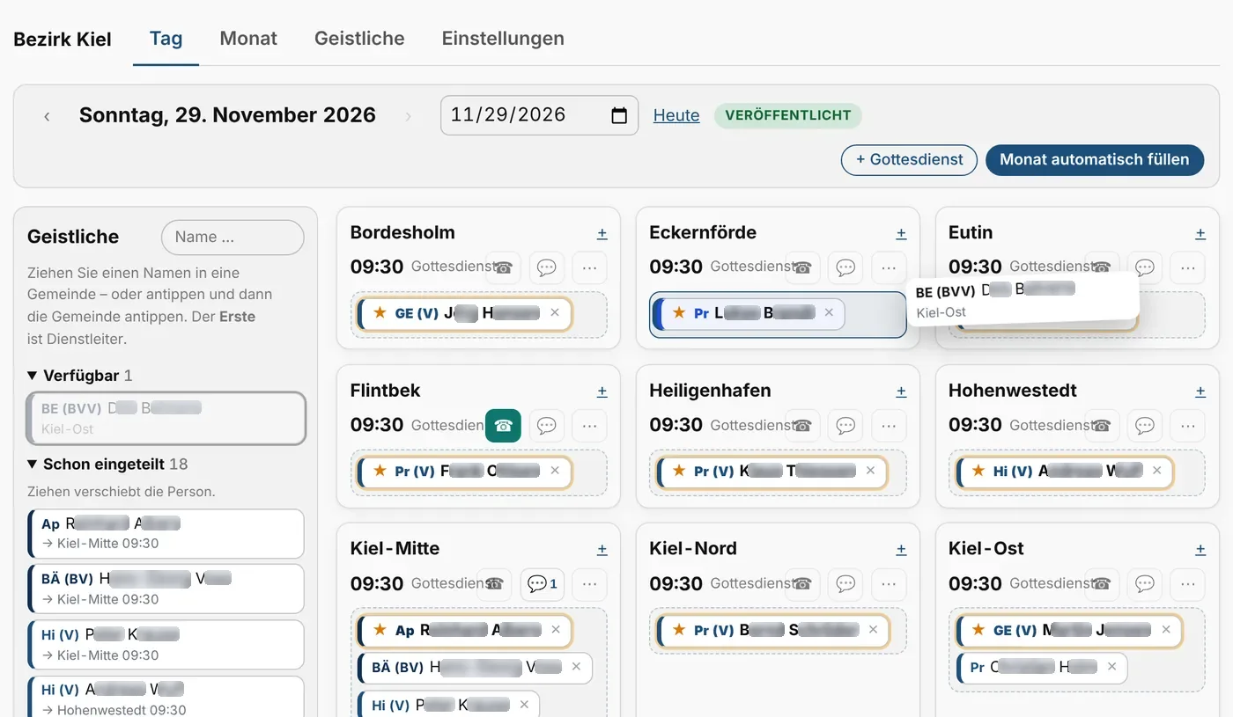Open more options menu in Kiel-Mitte card
The height and width of the screenshot is (717, 1233).
589,584
